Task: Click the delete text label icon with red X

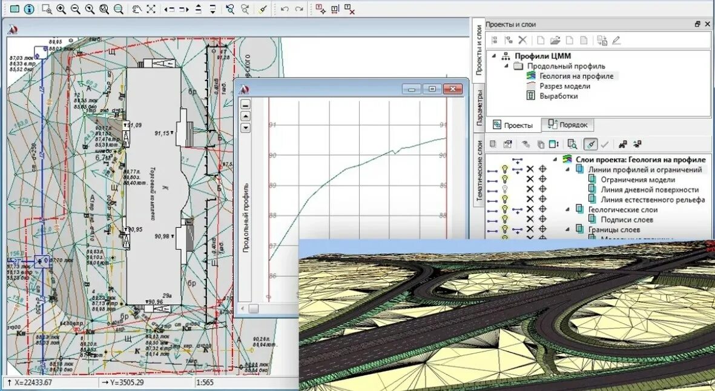Action: pos(350,8)
